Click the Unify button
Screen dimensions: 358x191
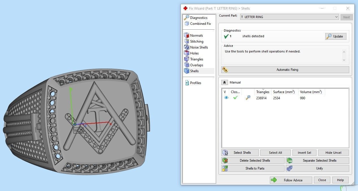pyautogui.click(x=317, y=168)
